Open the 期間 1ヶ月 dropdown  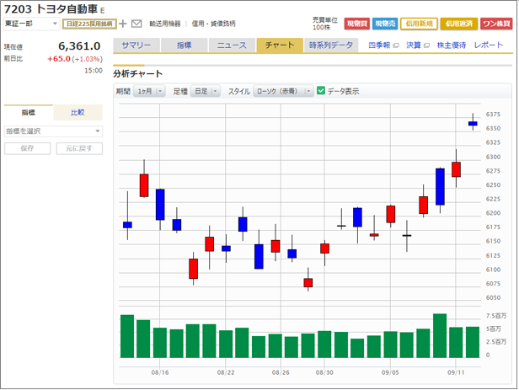click(x=149, y=91)
